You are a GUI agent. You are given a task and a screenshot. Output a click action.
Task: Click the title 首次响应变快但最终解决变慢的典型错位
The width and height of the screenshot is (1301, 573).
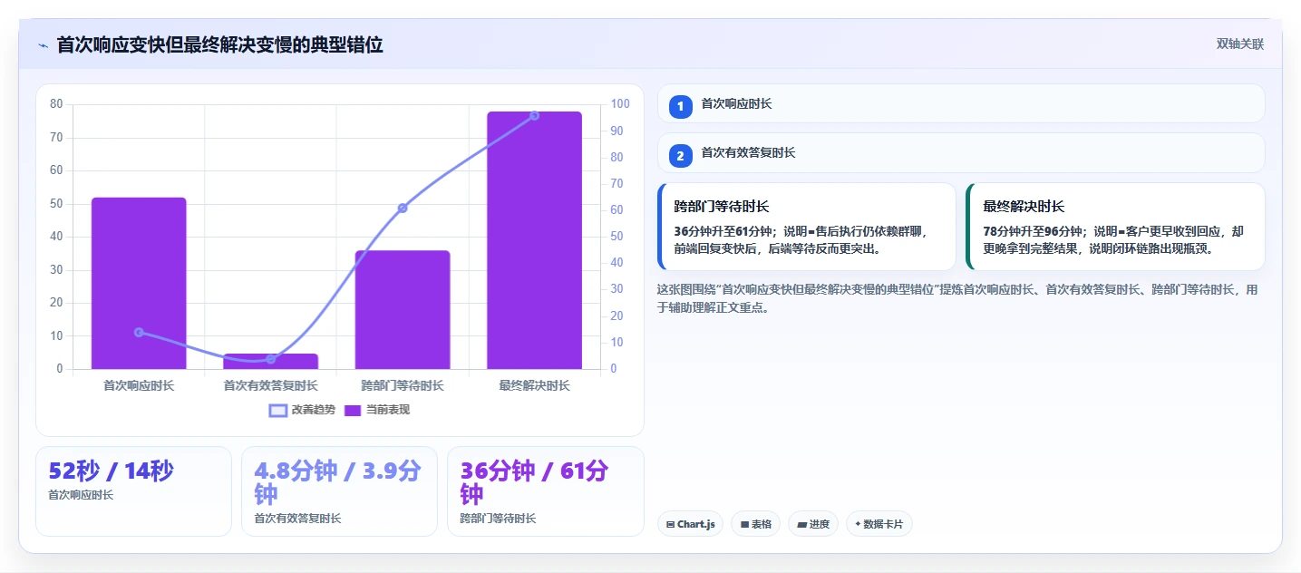(219, 44)
